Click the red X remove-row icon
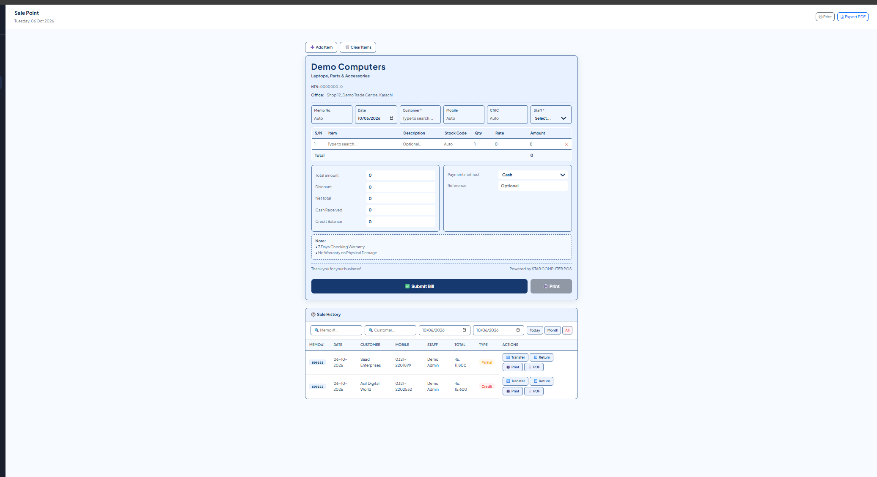The height and width of the screenshot is (477, 877). (566, 144)
